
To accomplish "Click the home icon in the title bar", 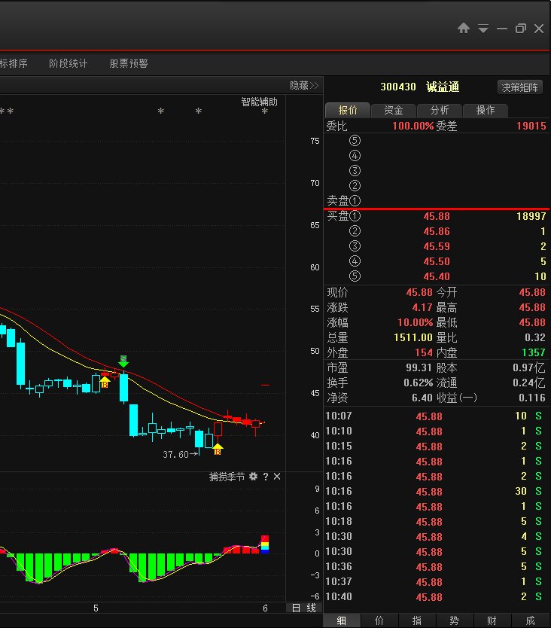I will (x=464, y=29).
